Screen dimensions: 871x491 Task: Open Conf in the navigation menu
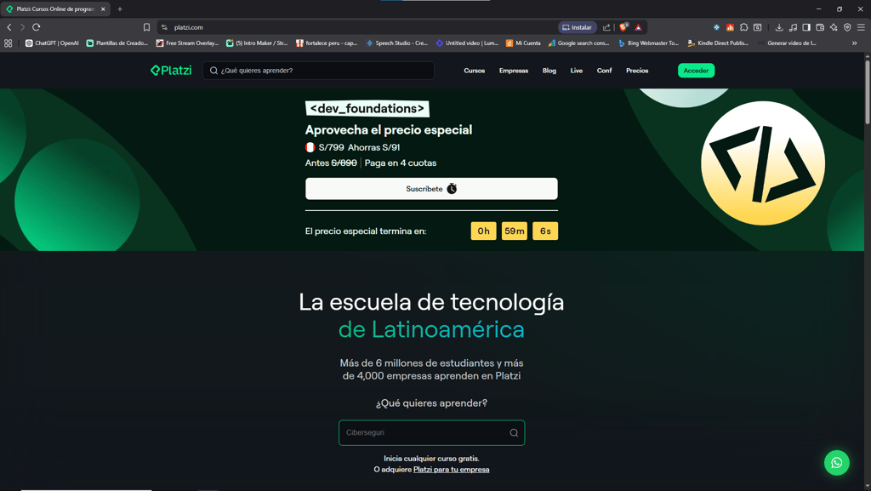(605, 71)
